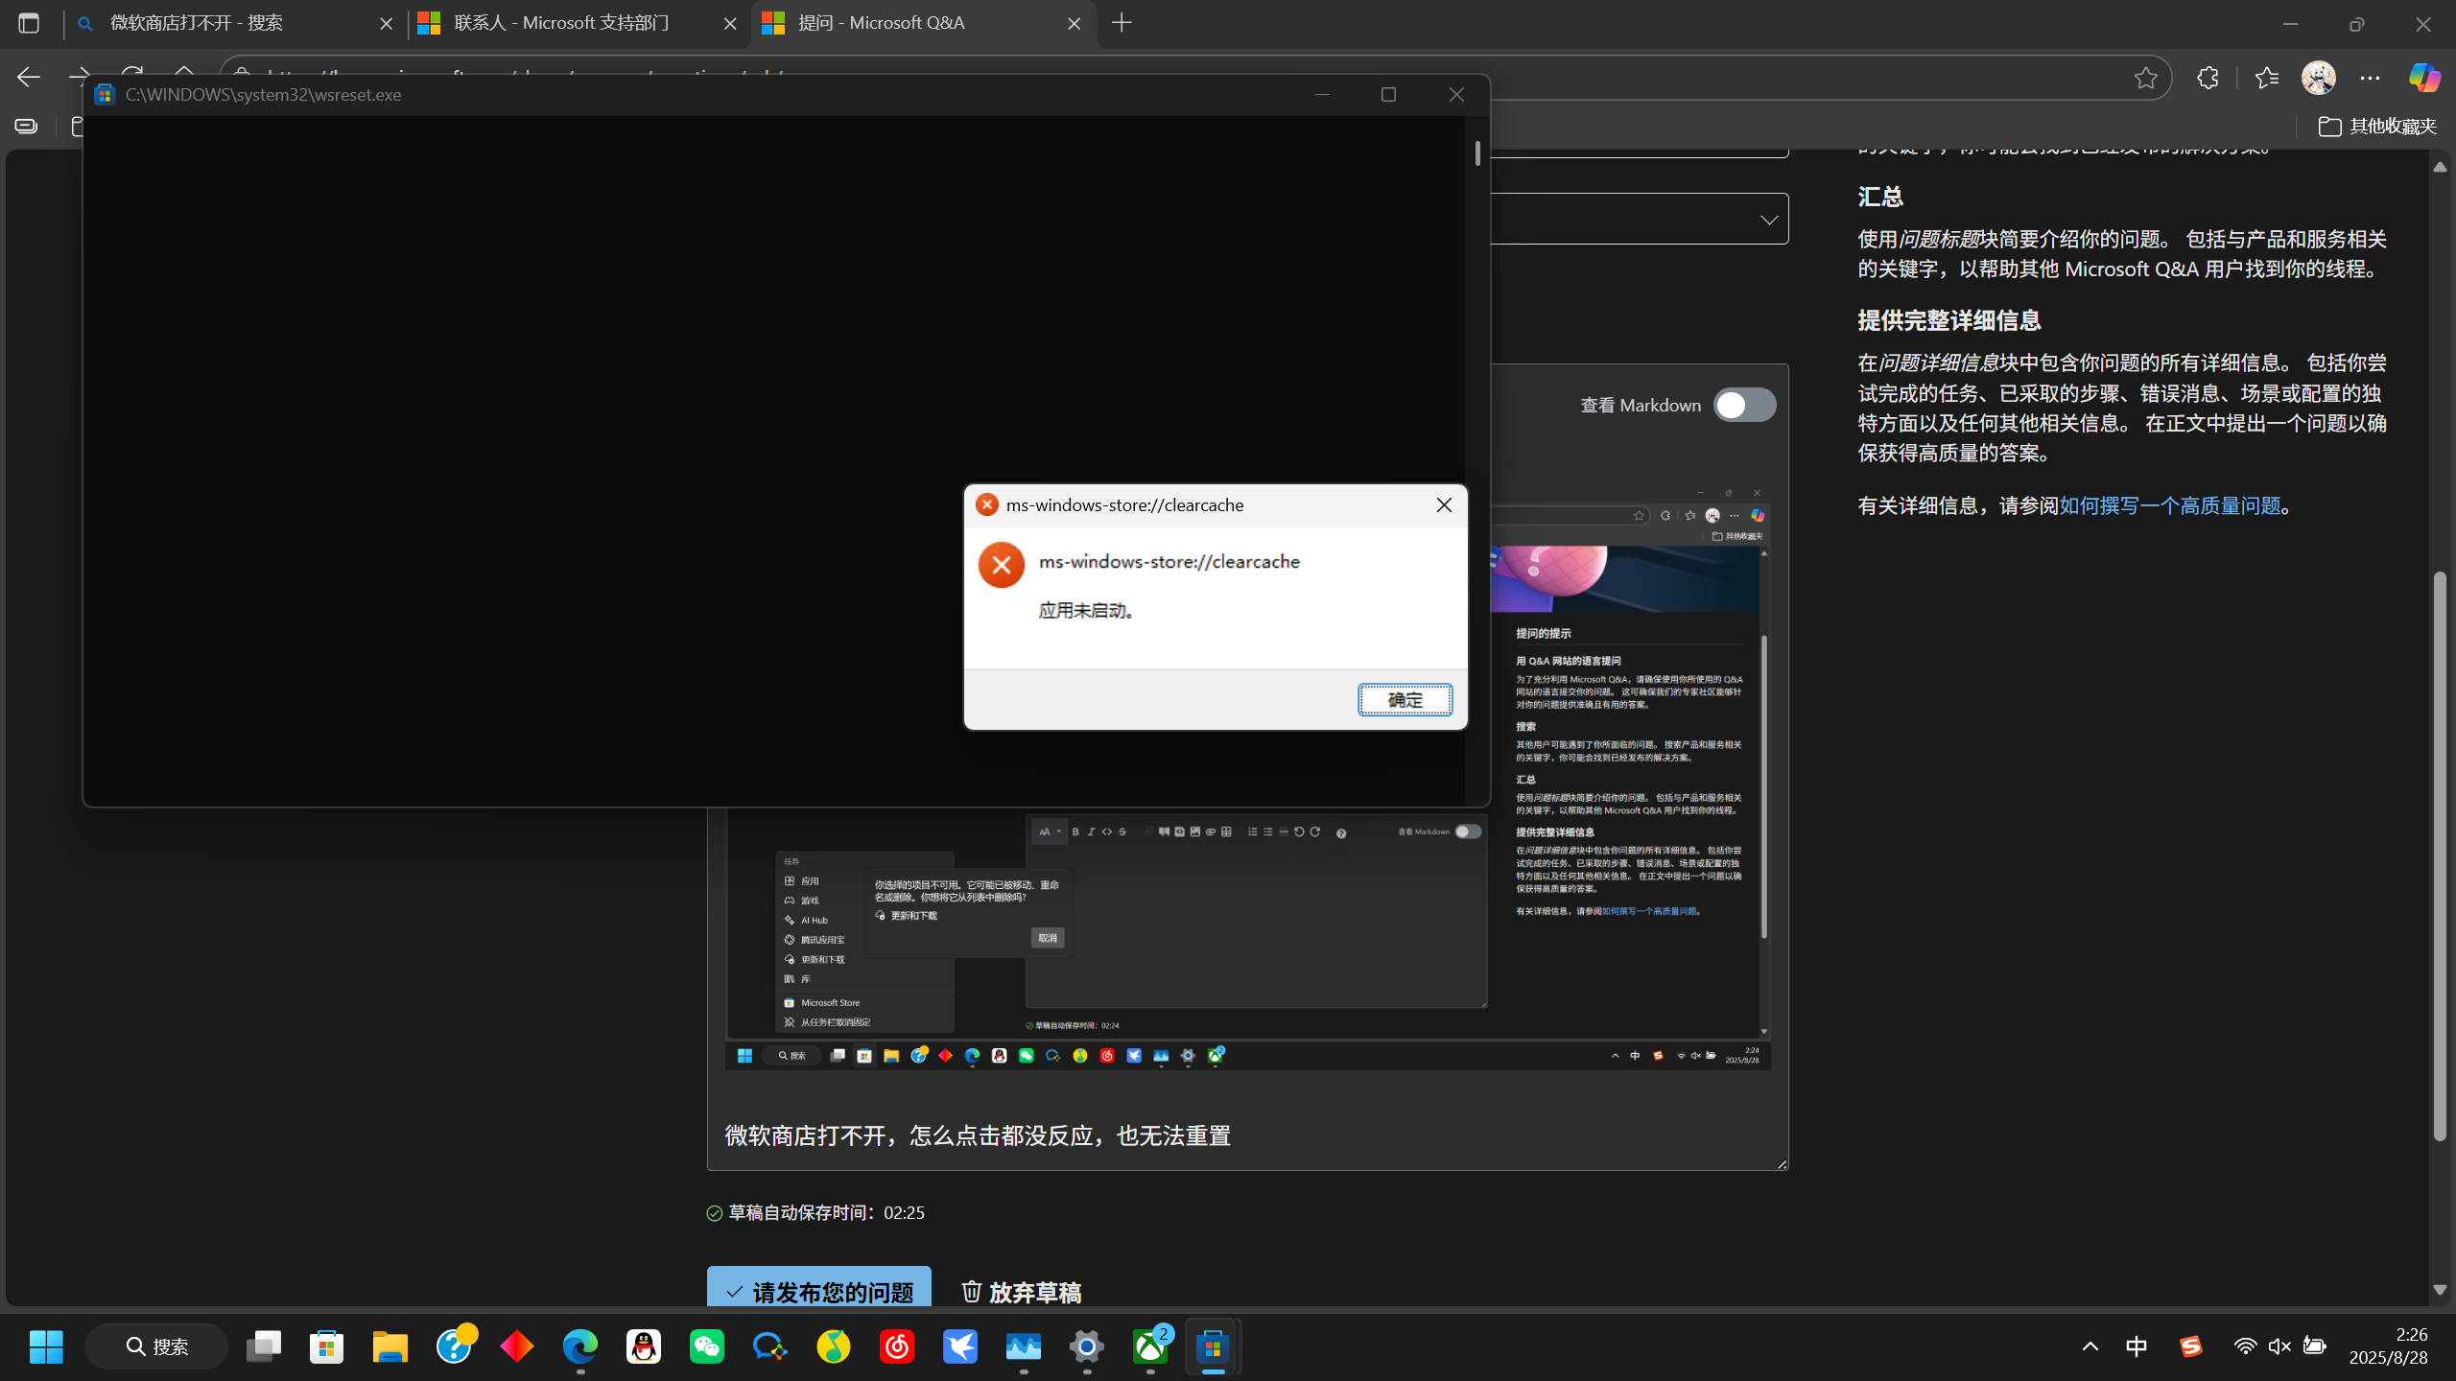Open the tab actions menu in Edge

29,23
